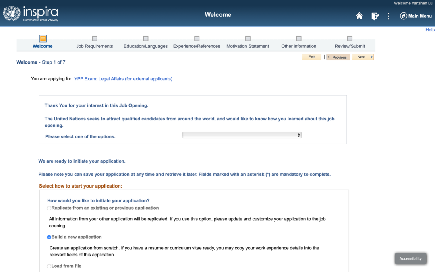
Task: Switch to Motivation Statement step
Action: [247, 46]
